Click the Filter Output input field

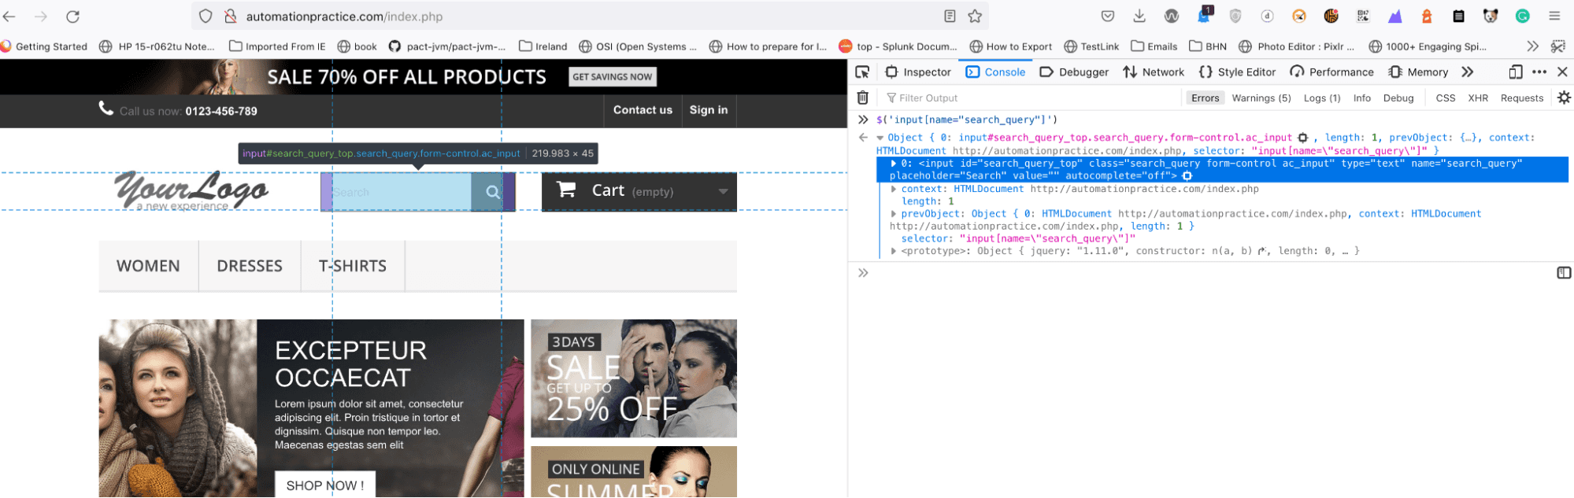click(1024, 98)
